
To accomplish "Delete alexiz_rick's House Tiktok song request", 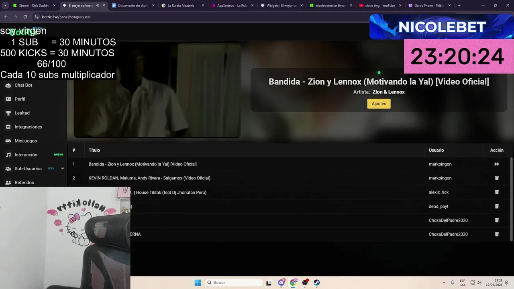I will click(497, 192).
